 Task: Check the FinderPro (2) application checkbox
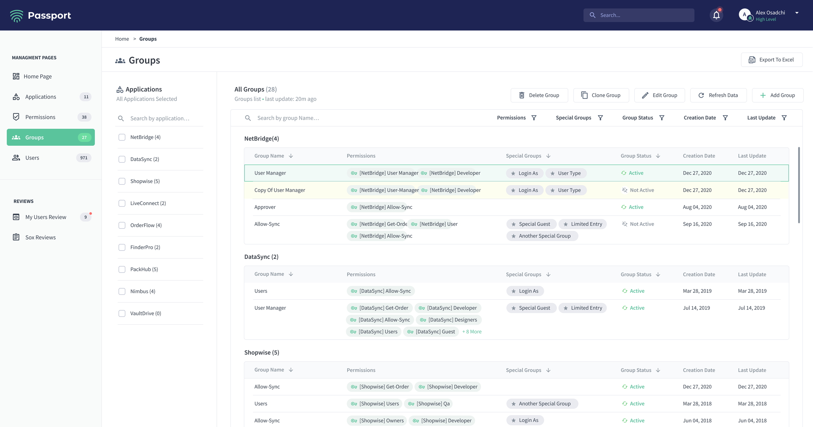click(122, 247)
